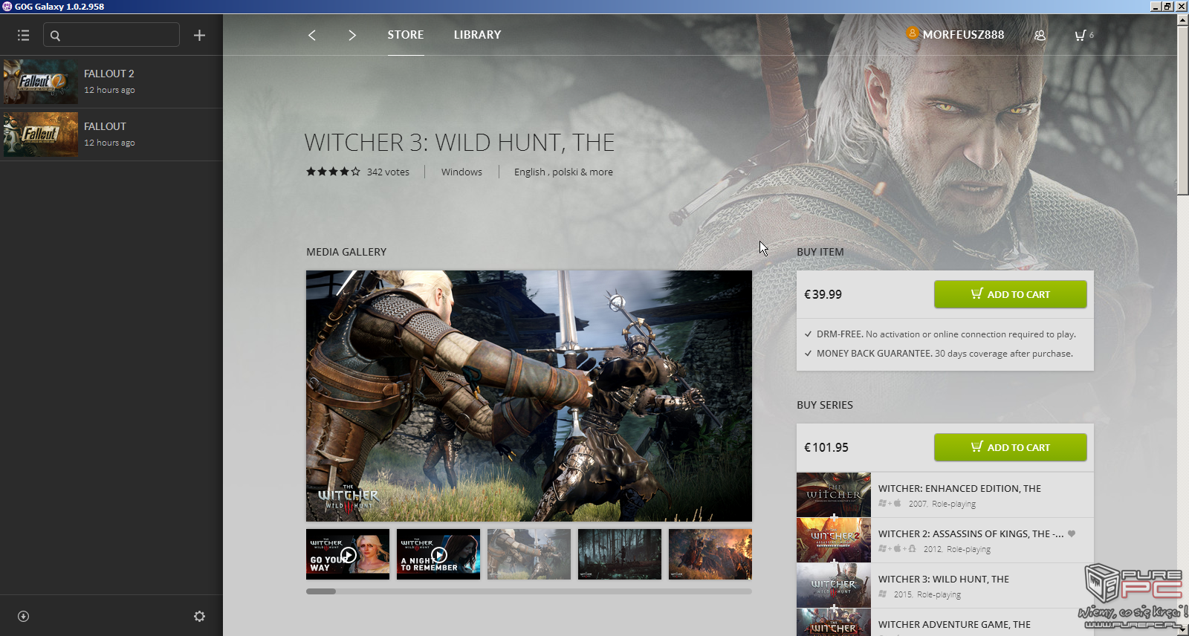Click the sidebar search field
This screenshot has height=636, width=1189.
click(111, 35)
